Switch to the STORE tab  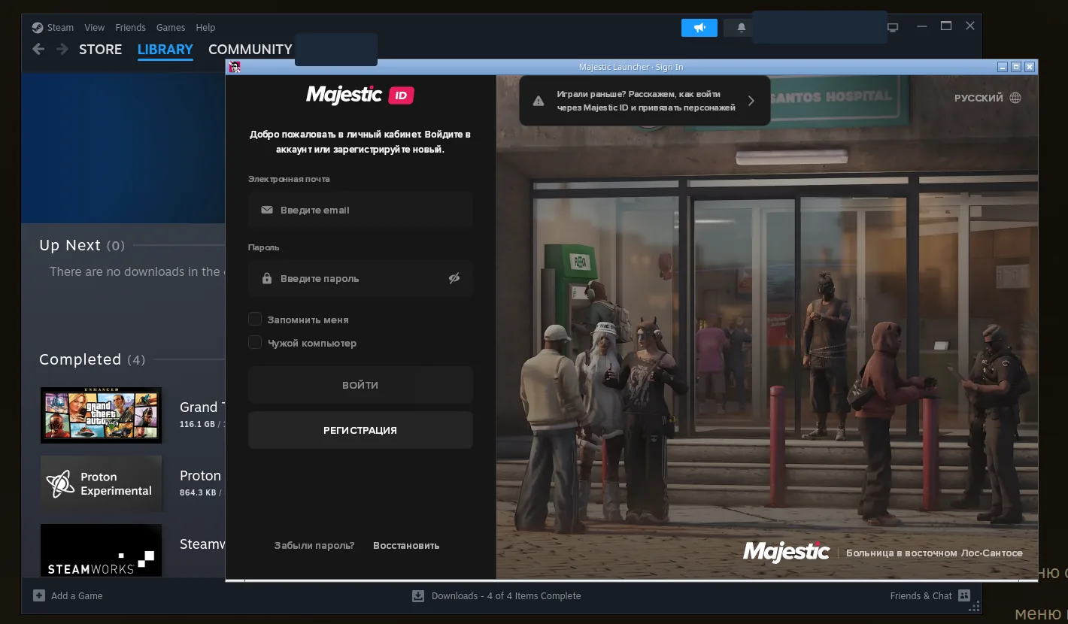(x=100, y=50)
